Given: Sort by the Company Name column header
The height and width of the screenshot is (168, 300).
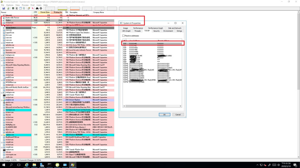Looking at the screenshot, I should pos(103,12).
